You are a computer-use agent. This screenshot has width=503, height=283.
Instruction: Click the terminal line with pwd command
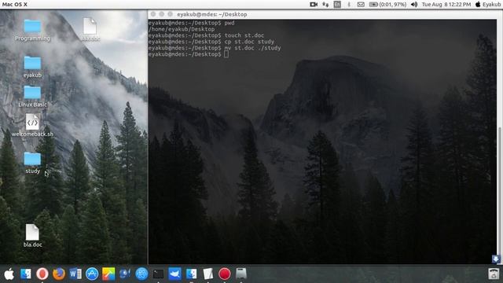pos(191,23)
